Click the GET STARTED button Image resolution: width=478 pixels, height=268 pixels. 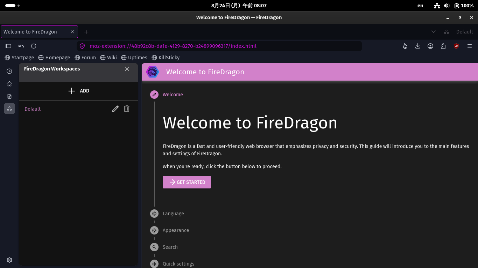coord(187,182)
